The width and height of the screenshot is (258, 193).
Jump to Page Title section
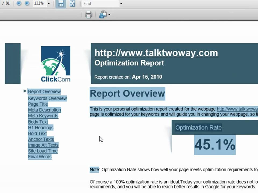(x=38, y=104)
